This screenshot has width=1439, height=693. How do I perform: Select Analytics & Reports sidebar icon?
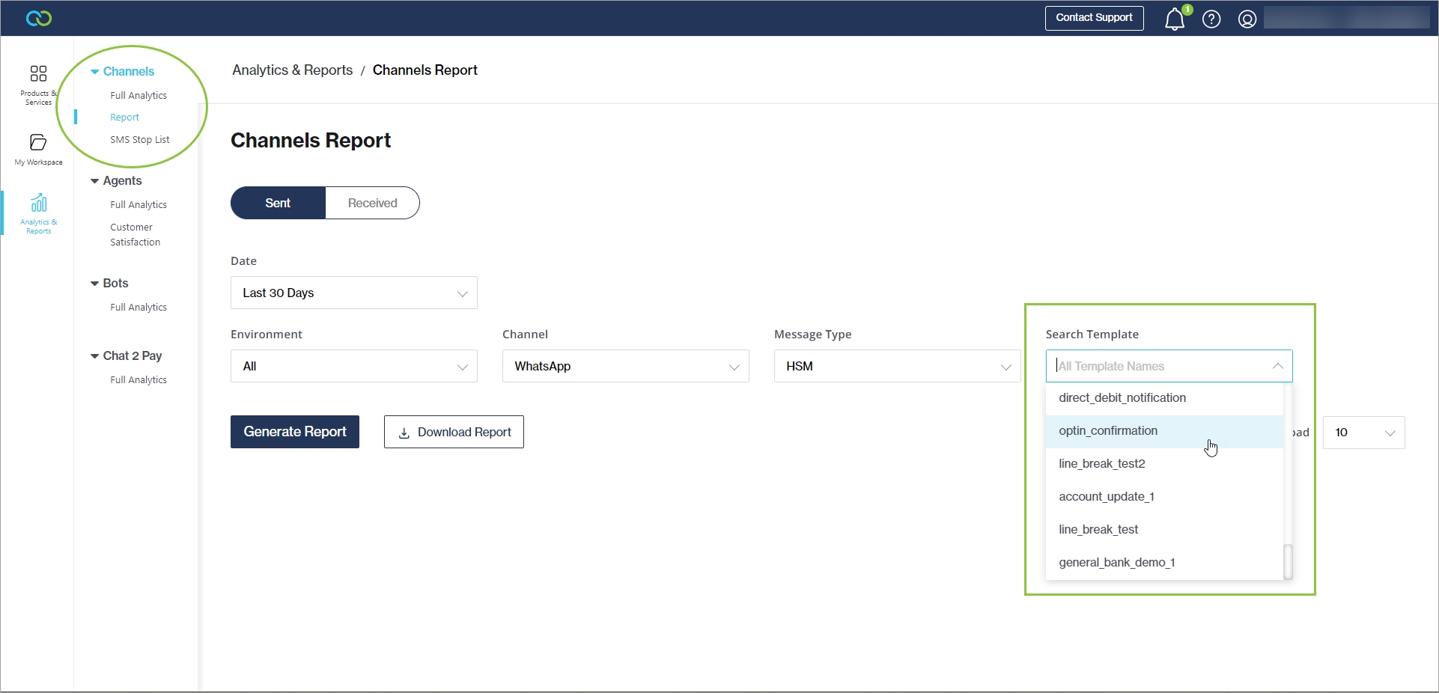click(x=38, y=213)
